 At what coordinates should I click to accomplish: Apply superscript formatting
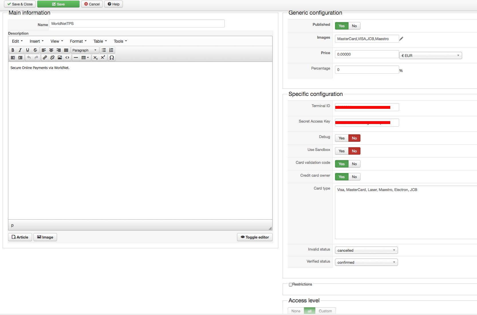[x=103, y=58]
